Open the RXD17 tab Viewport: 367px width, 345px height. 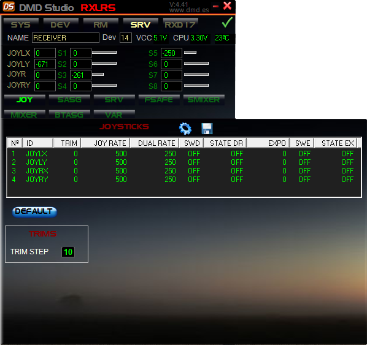tap(180, 25)
